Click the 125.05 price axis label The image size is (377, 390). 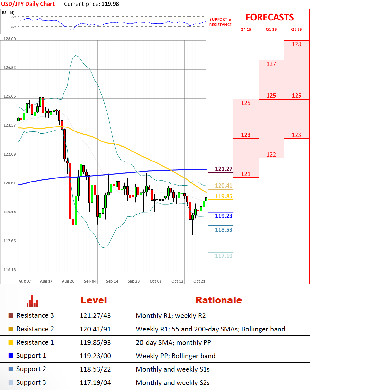(x=9, y=96)
